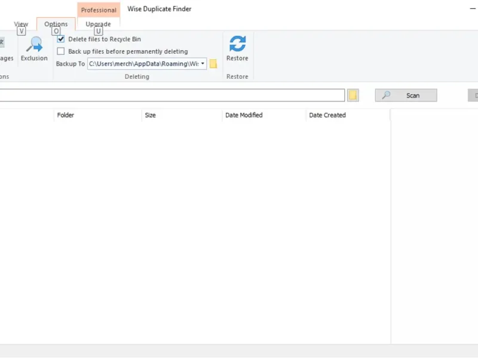Viewport: 478px width, 358px height.
Task: Uncheck Delete files to Recycle Bin
Action: tap(61, 39)
